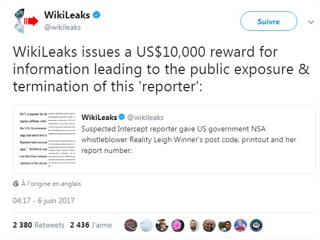Open the pale blue cloud liker avatar

(x=146, y=225)
